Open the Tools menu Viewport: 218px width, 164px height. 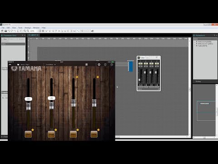tap(20, 28)
